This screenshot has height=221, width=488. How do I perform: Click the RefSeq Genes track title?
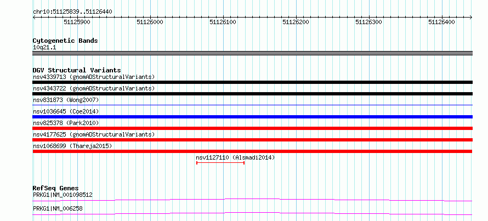55,188
